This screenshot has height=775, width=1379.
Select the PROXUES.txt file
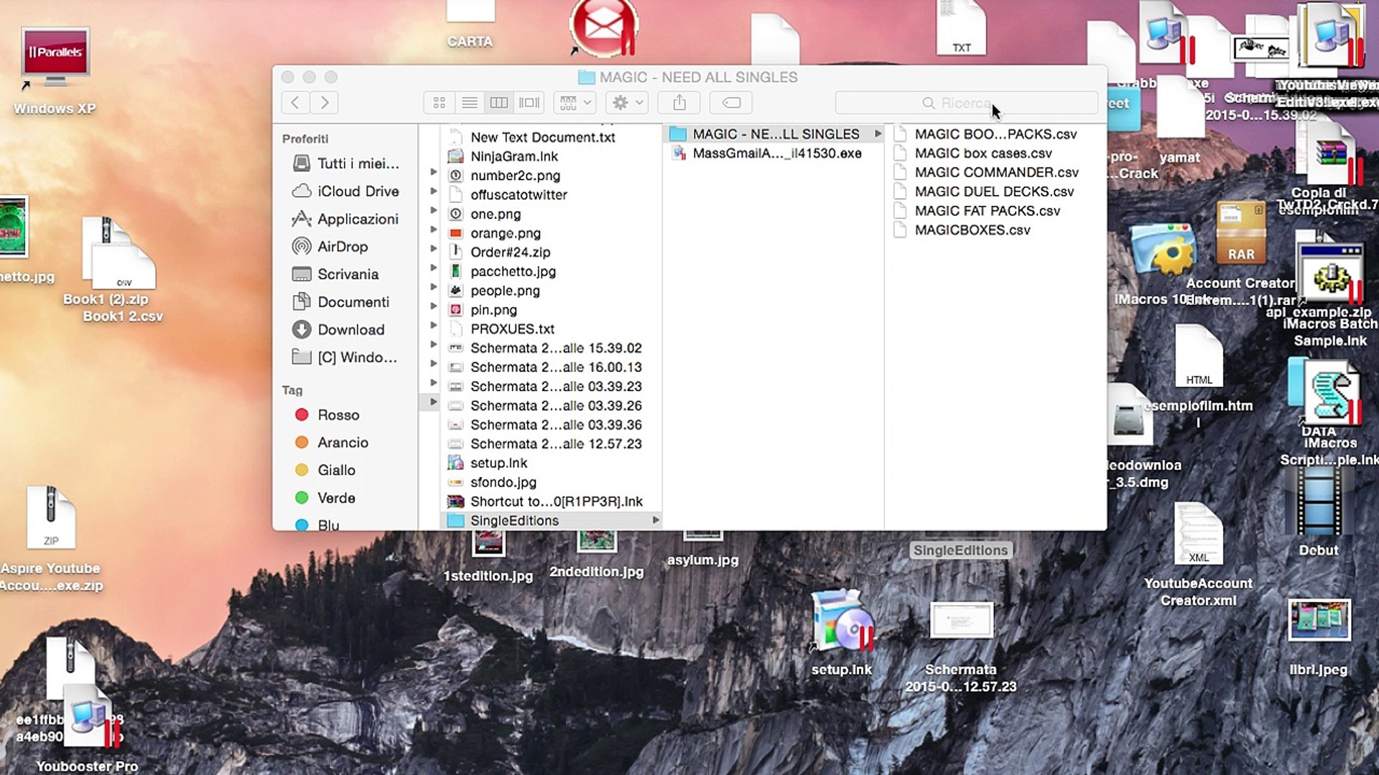click(x=512, y=329)
